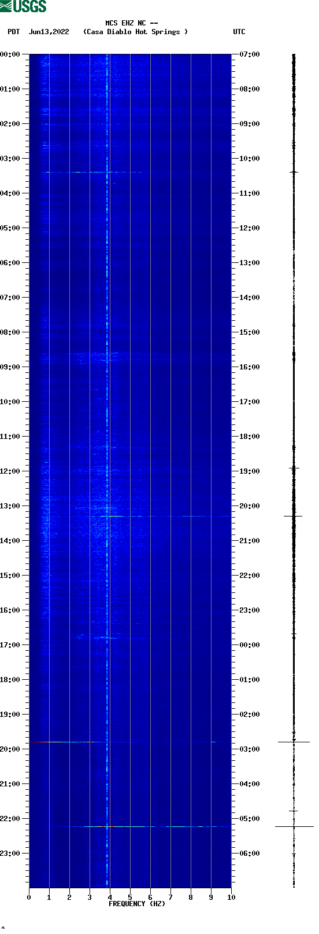
Task: Click the 4 Hz frequency tick label
Action: [110, 898]
